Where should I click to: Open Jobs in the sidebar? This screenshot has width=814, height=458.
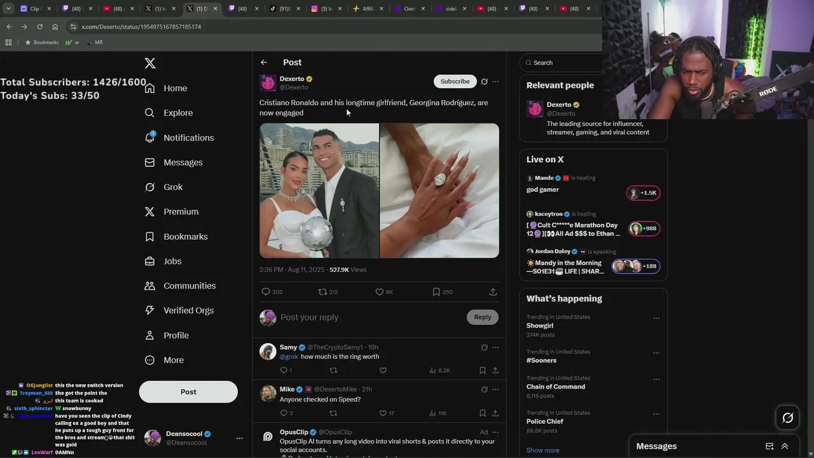click(163, 261)
